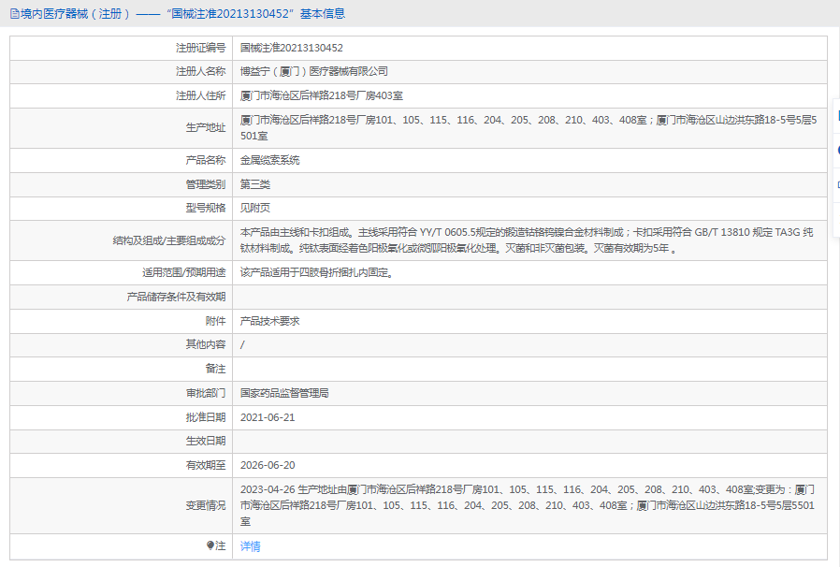Image resolution: width=840 pixels, height=567 pixels.
Task: Click structure description starting 本产品由主线和卡扣组成
Action: click(x=527, y=240)
